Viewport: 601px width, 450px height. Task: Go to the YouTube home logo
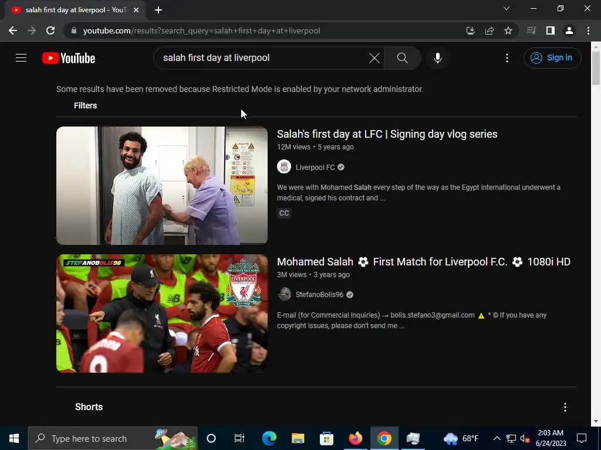pyautogui.click(x=69, y=58)
